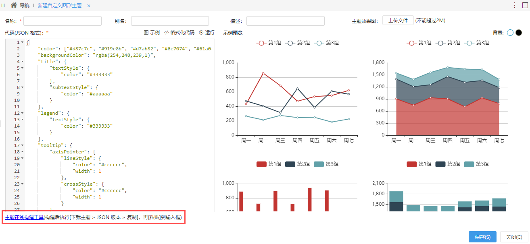Toggle 第3组 legend in the red bar chart

[x=326, y=164]
